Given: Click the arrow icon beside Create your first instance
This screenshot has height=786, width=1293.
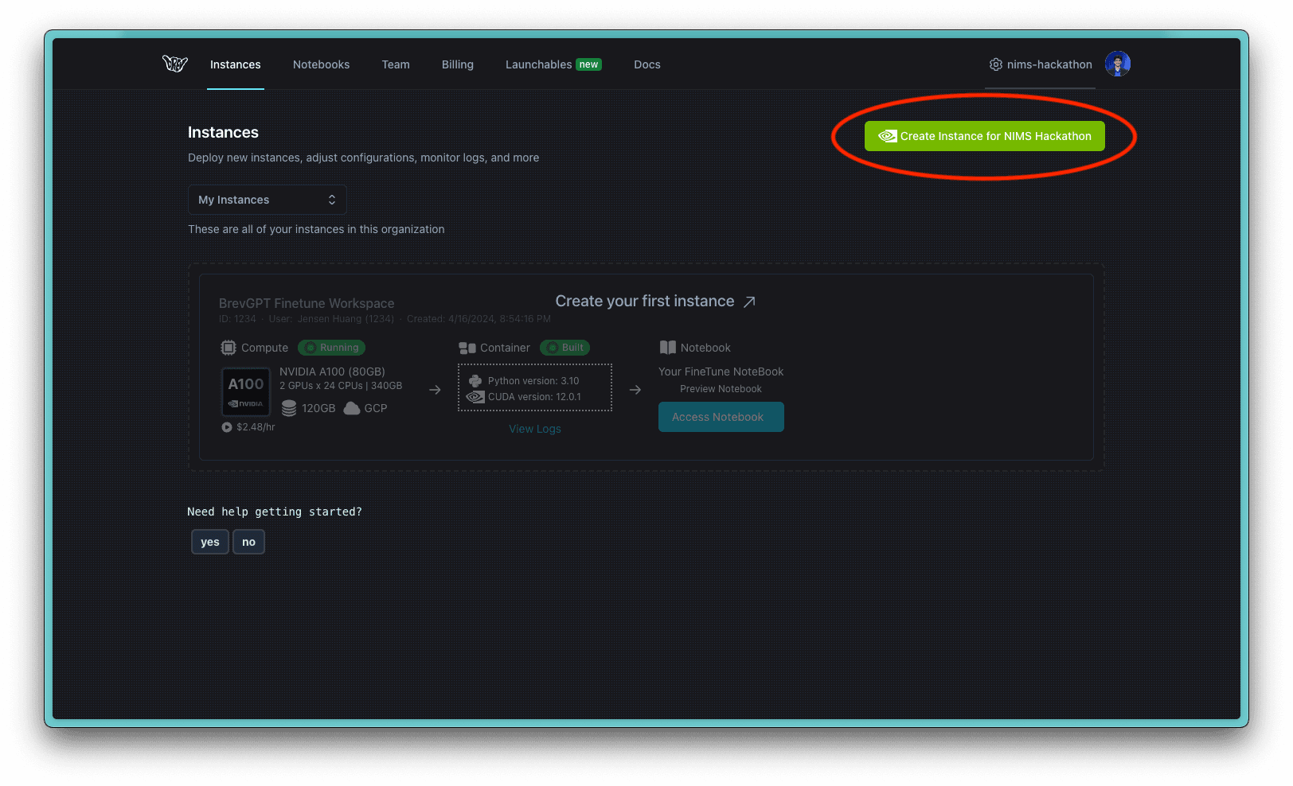Looking at the screenshot, I should tap(749, 302).
